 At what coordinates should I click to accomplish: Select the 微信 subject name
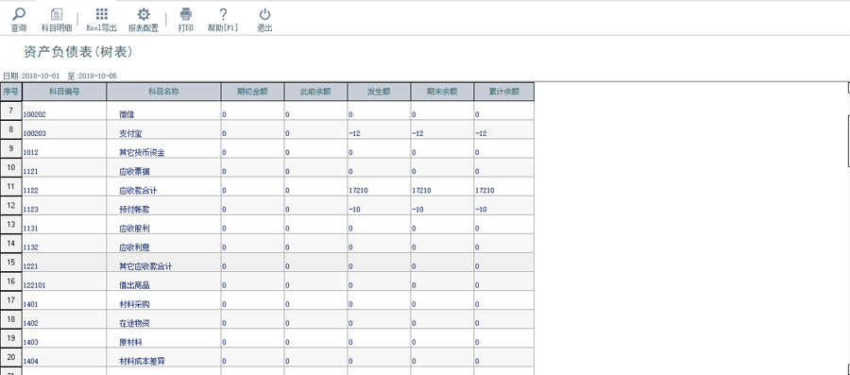(x=127, y=114)
